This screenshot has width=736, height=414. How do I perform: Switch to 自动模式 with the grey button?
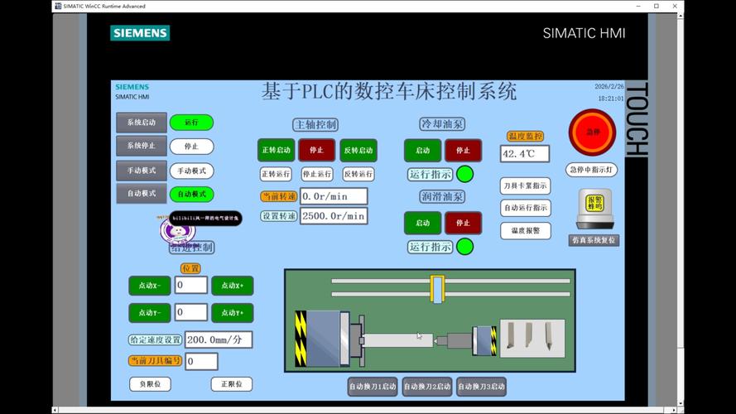coord(142,194)
